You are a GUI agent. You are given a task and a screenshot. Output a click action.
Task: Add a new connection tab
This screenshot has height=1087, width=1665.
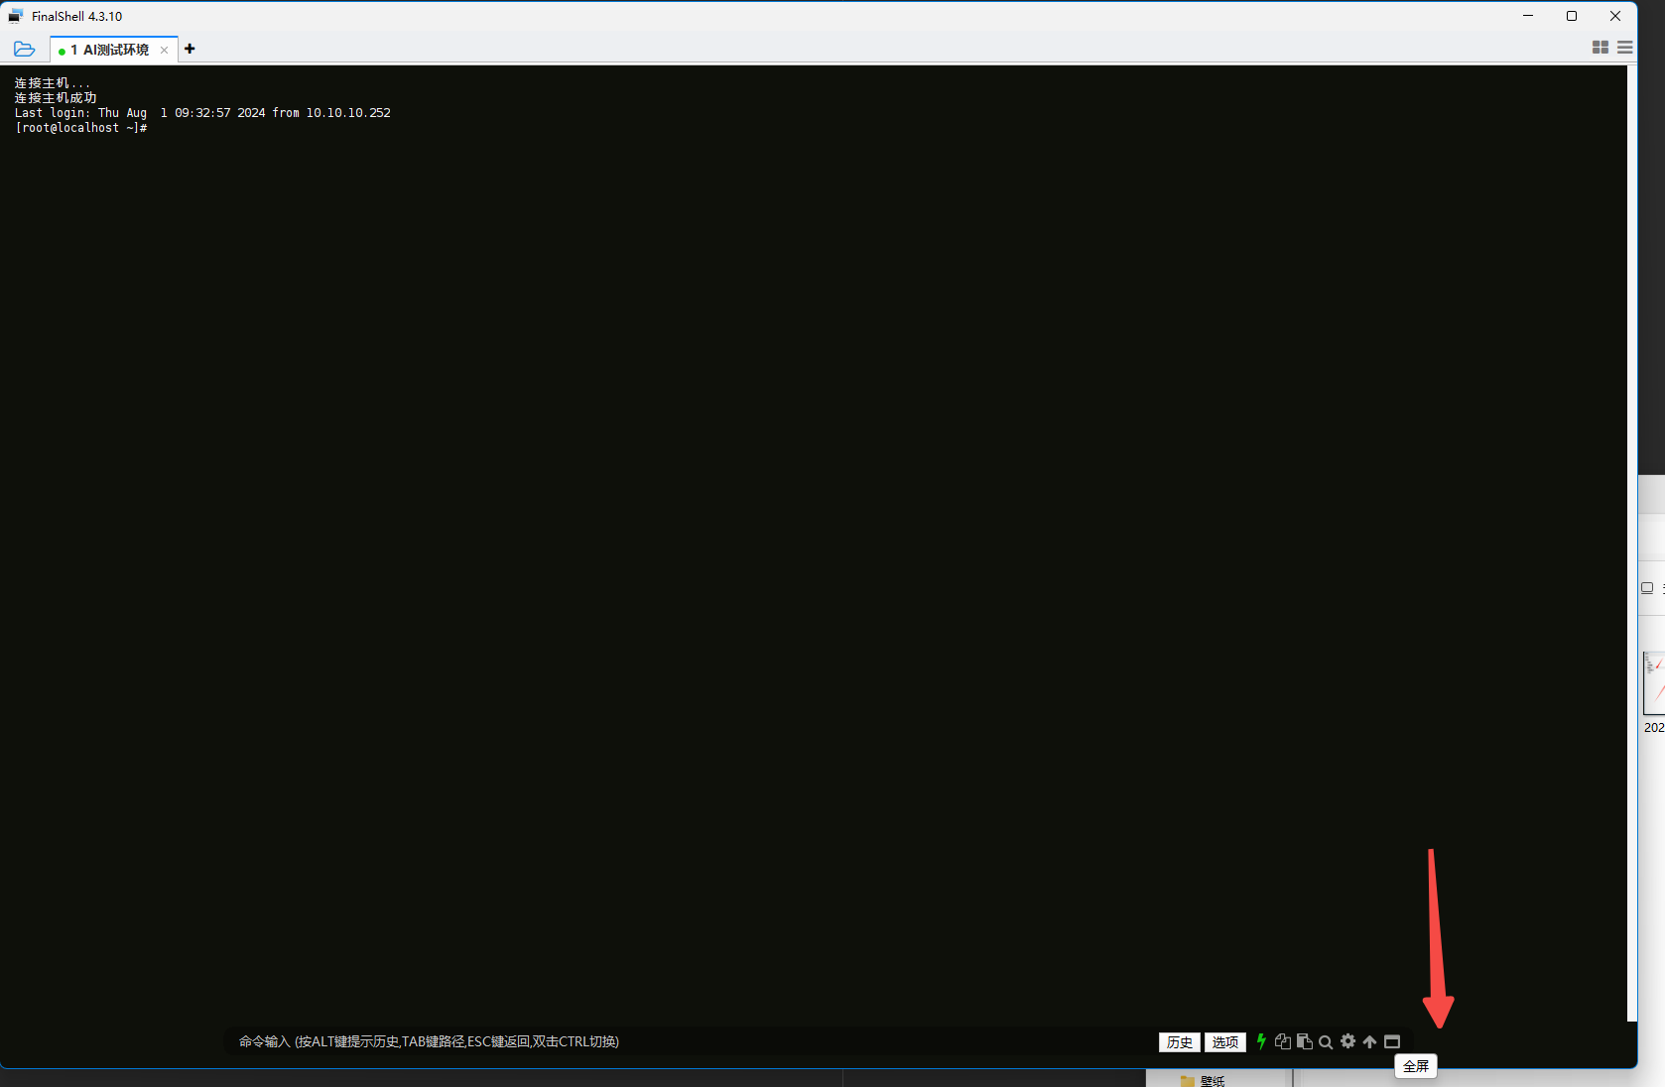pyautogui.click(x=190, y=49)
